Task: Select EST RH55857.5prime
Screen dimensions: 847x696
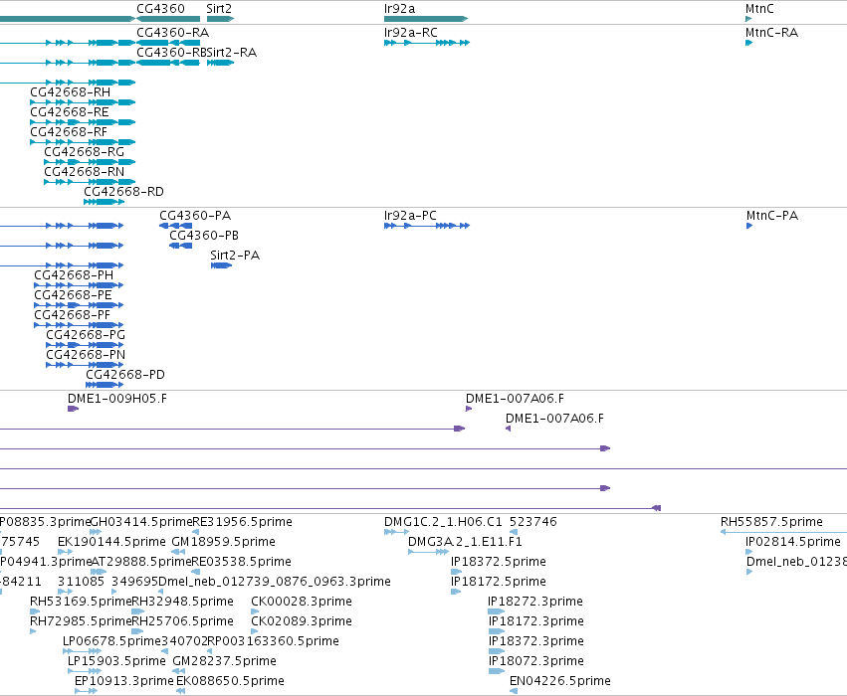Action: [771, 522]
